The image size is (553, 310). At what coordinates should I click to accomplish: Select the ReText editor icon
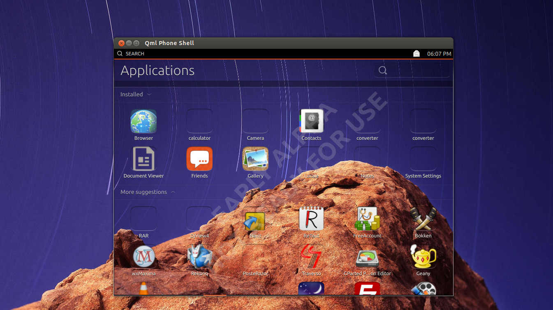pyautogui.click(x=311, y=219)
